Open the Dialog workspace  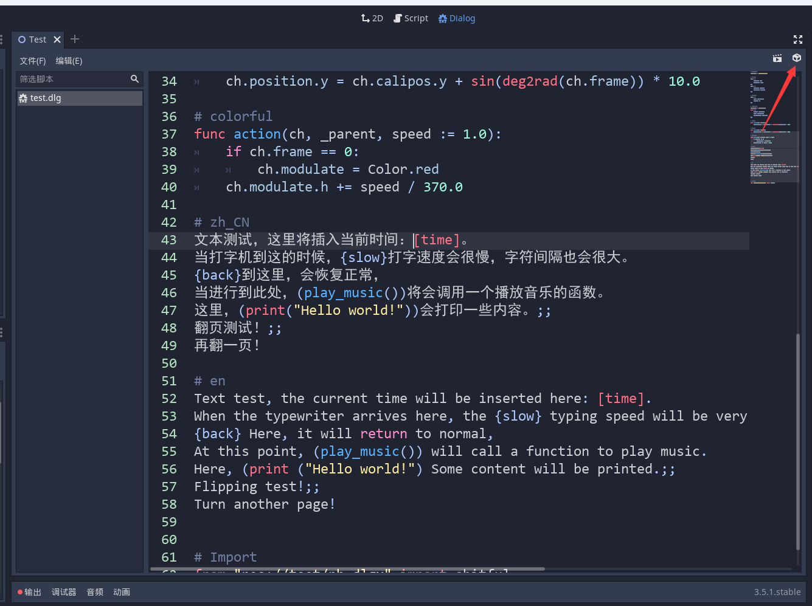[x=457, y=18]
